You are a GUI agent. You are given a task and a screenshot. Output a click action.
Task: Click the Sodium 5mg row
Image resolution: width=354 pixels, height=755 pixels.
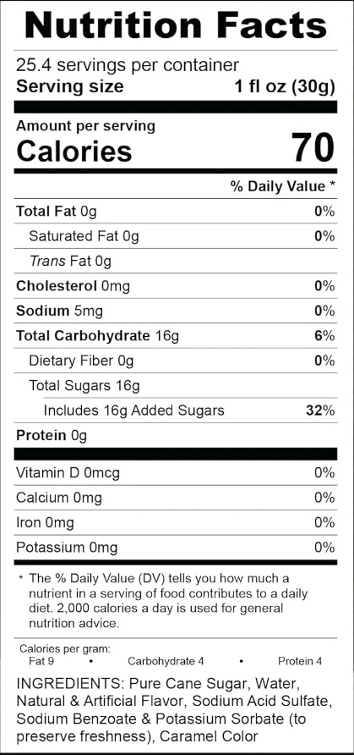point(176,311)
